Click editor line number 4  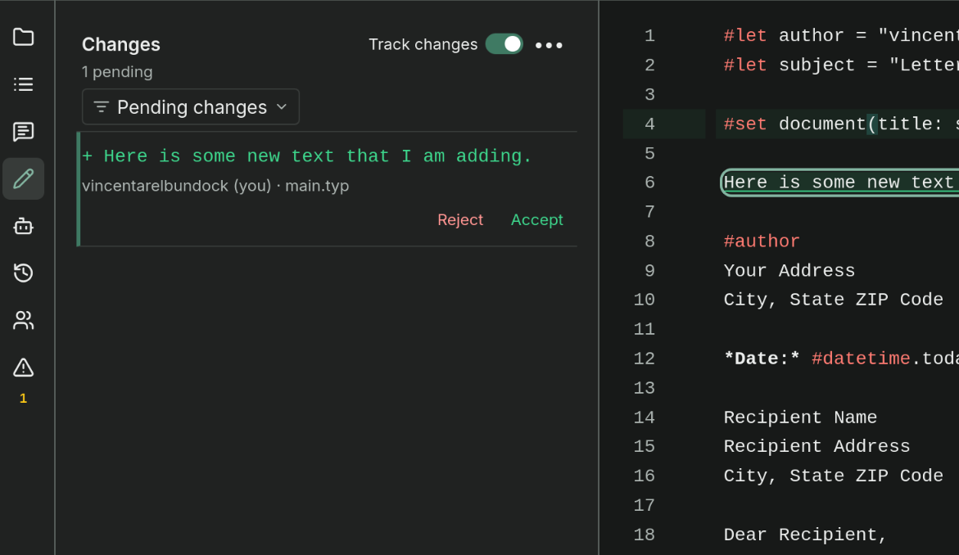tap(649, 124)
